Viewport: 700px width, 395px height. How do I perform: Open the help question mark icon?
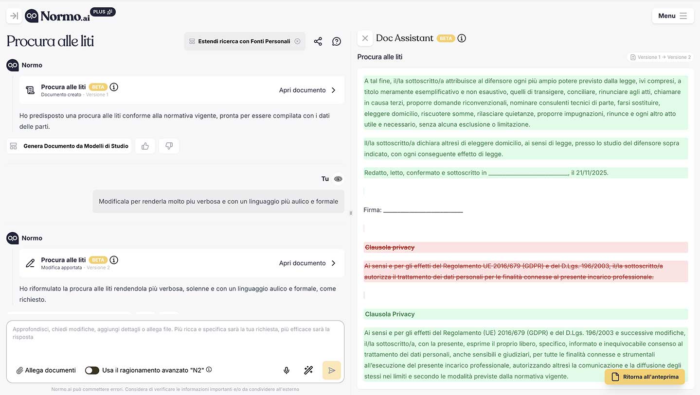click(x=337, y=41)
